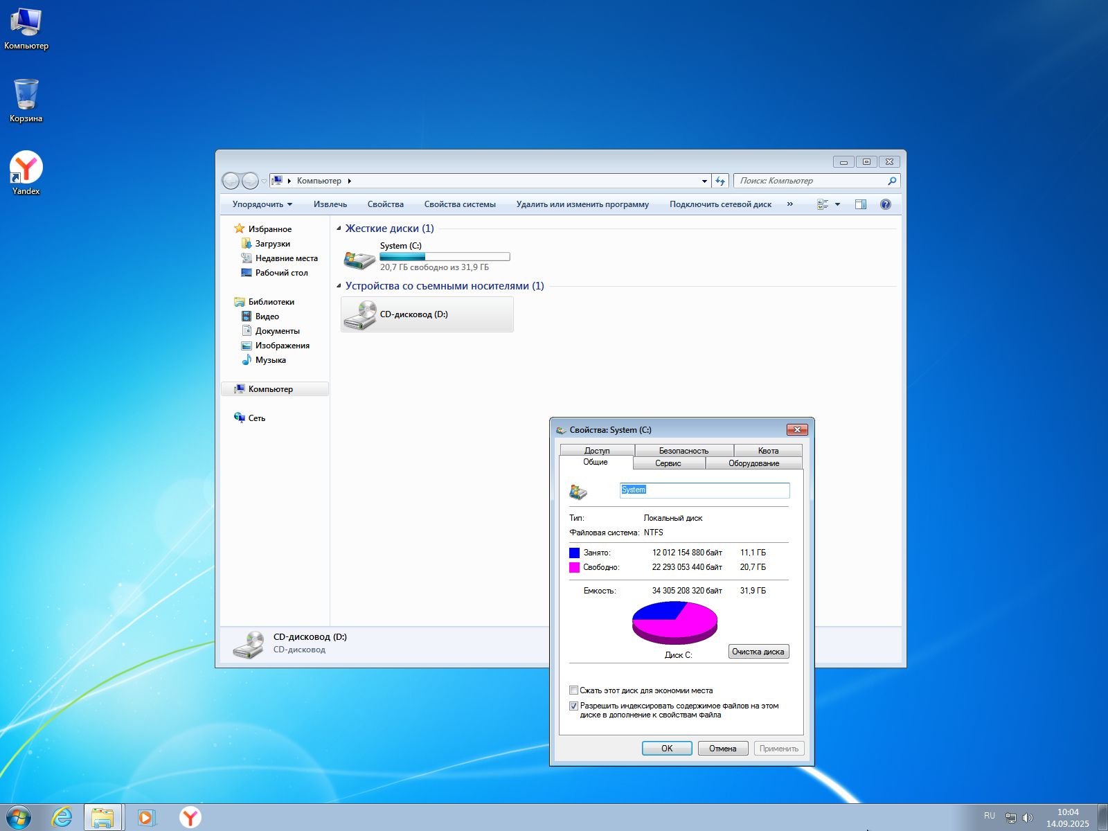Open the view options dropdown arrow

pos(837,204)
